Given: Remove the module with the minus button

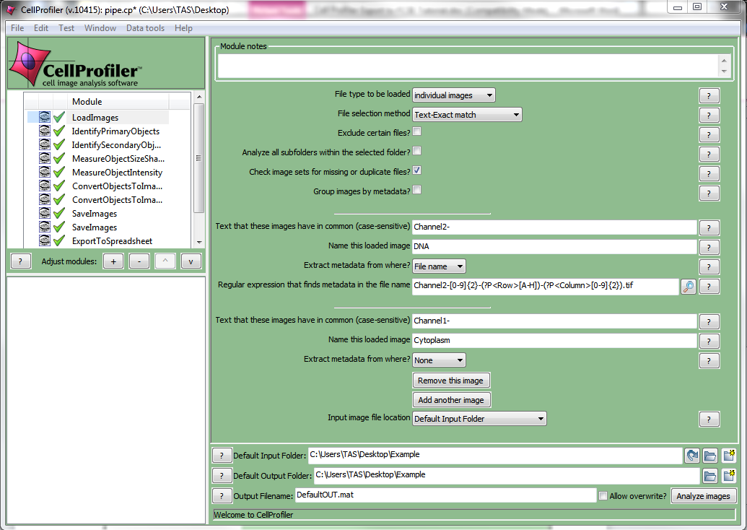Looking at the screenshot, I should coord(139,261).
